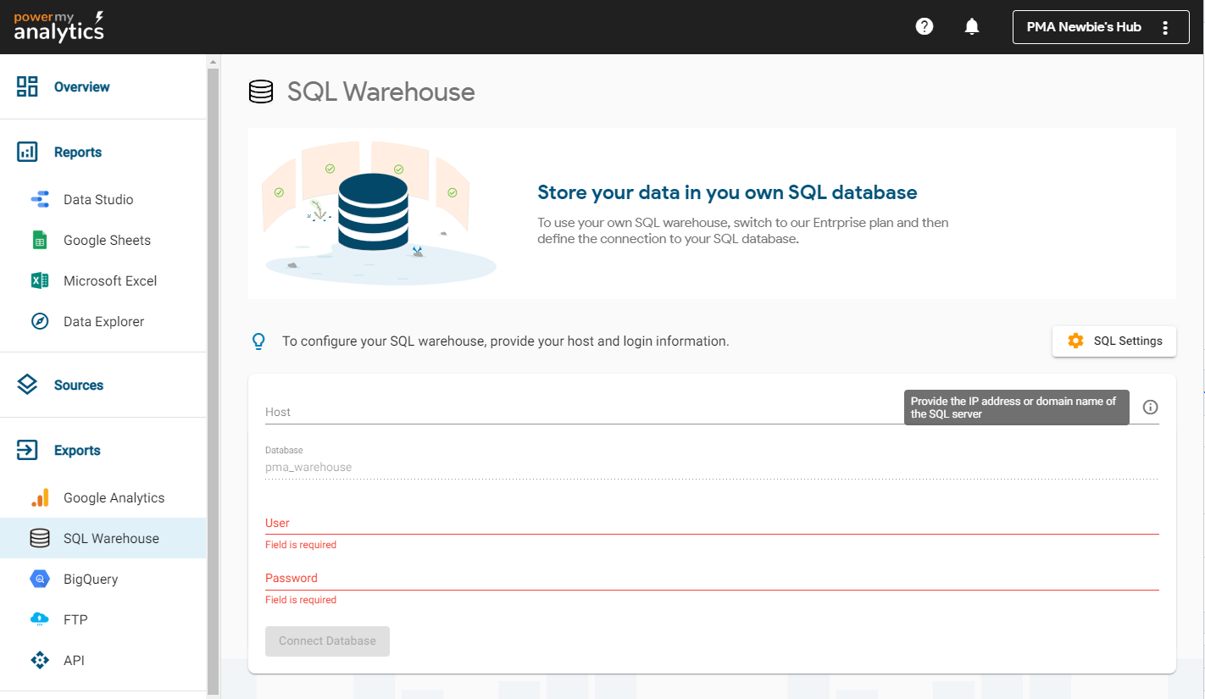Image resolution: width=1205 pixels, height=699 pixels.
Task: Expand the Sources section
Action: [x=78, y=385]
